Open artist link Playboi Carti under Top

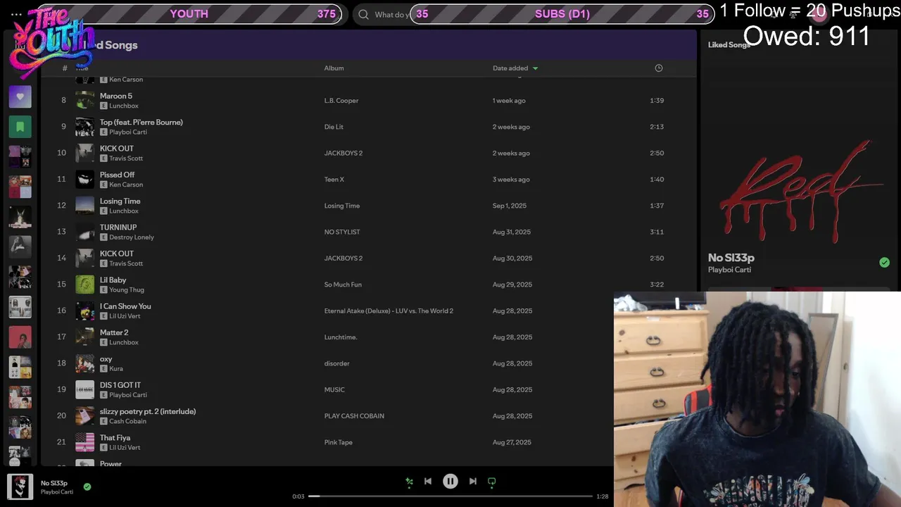[128, 132]
